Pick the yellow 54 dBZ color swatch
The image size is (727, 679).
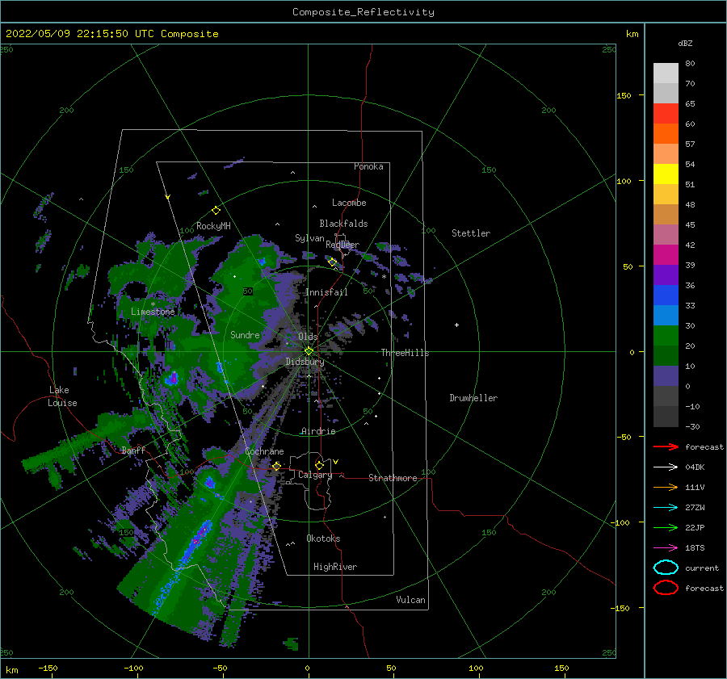pyautogui.click(x=666, y=174)
